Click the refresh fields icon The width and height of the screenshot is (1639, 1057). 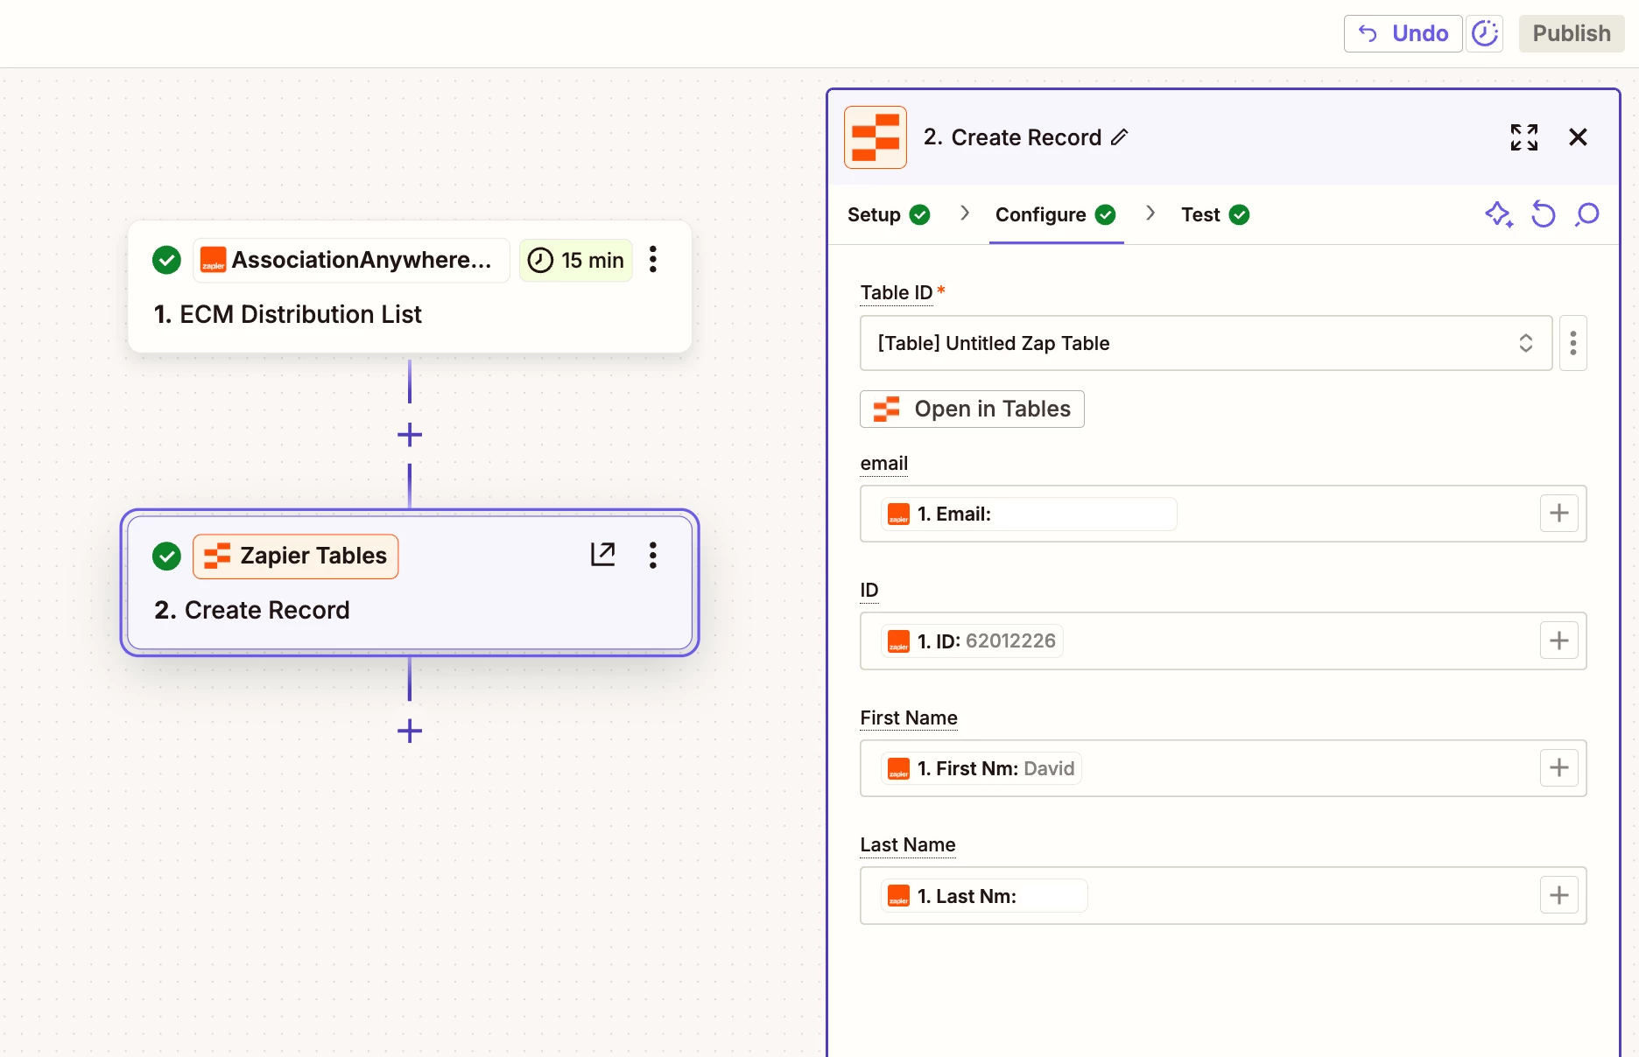[1543, 214]
